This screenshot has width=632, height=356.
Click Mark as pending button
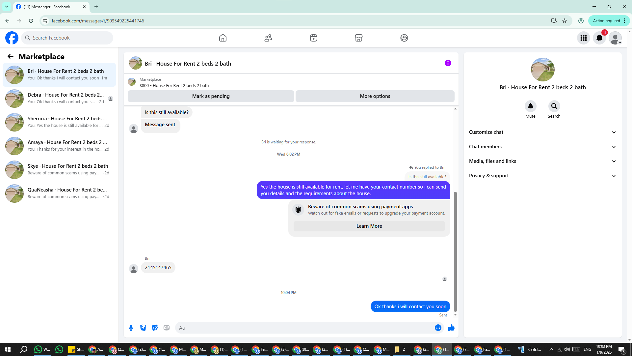tap(211, 96)
